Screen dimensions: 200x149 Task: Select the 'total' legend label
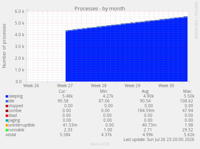click(12, 135)
